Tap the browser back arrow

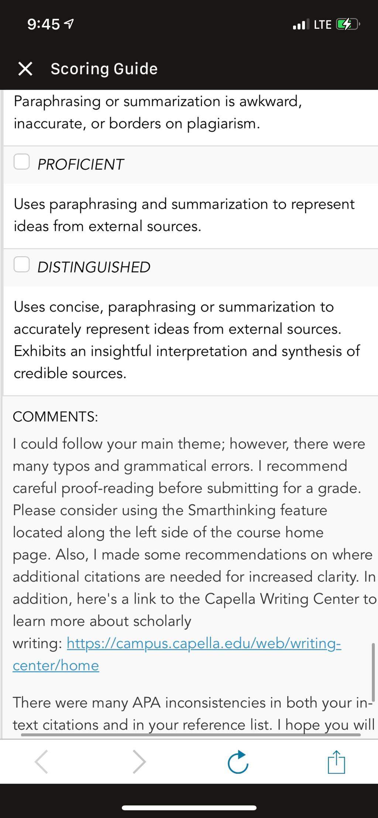41,762
